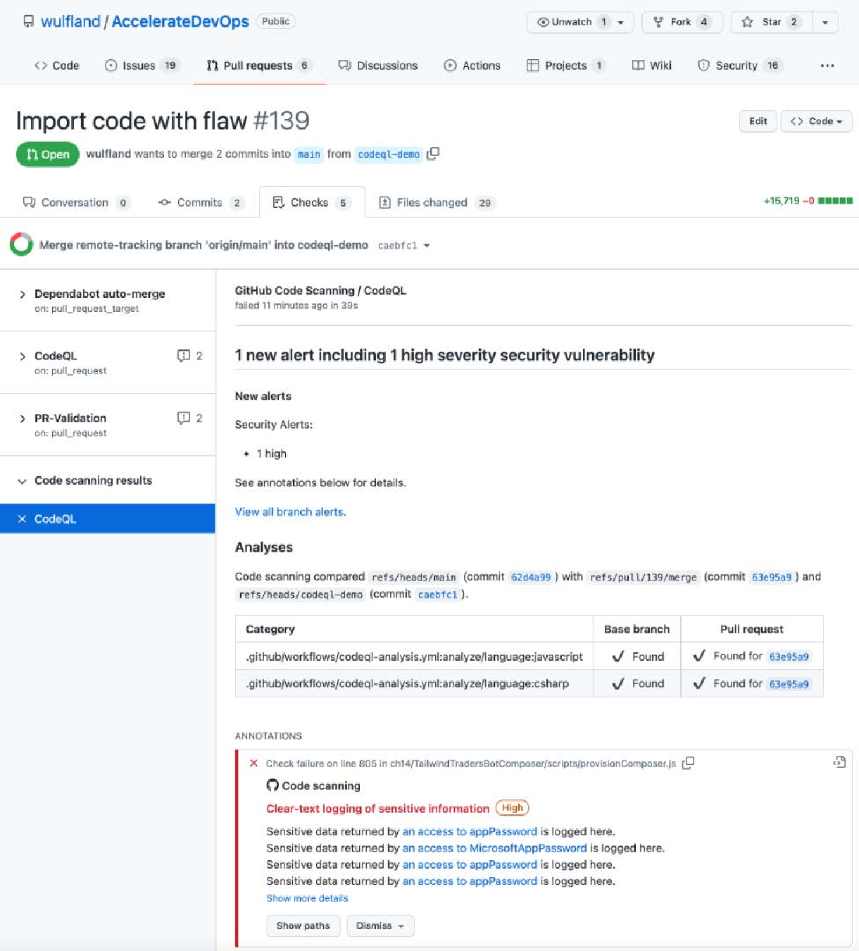Click the red X check failure icon

pos(254,763)
